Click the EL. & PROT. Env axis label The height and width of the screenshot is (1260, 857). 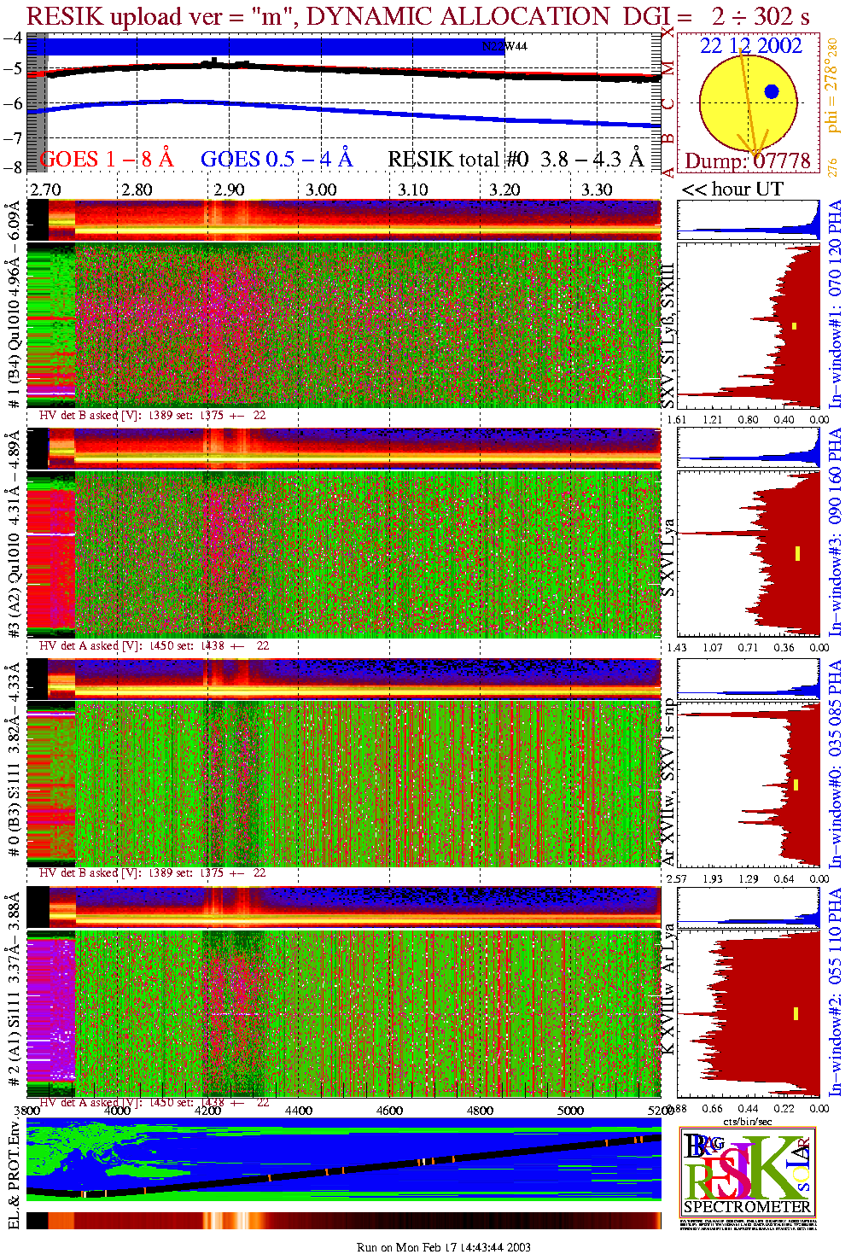pos(14,1175)
